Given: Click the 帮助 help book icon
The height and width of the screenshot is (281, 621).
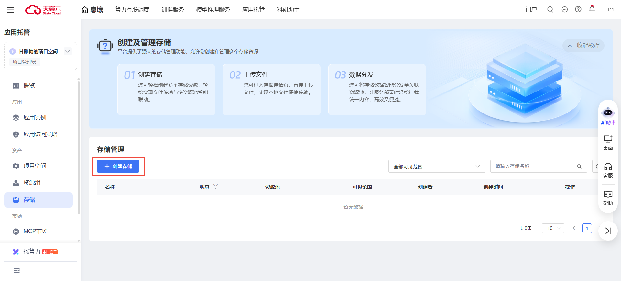Looking at the screenshot, I should coord(608,198).
